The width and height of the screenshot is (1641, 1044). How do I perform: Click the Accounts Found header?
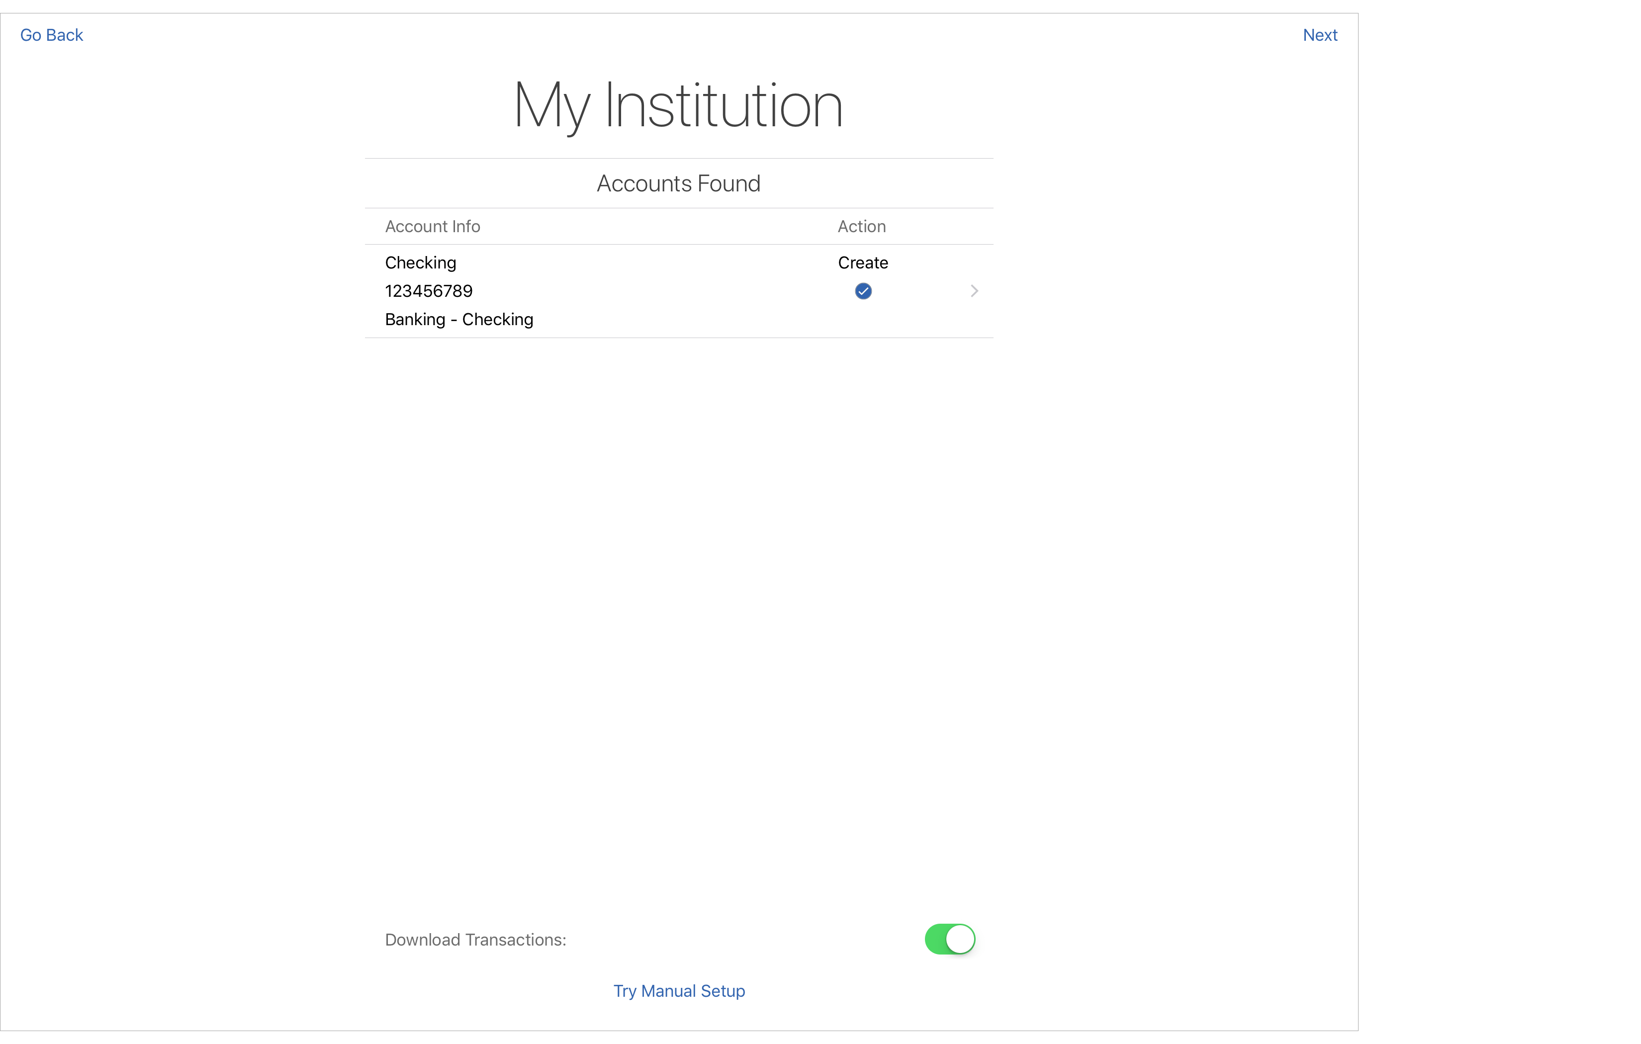click(678, 182)
